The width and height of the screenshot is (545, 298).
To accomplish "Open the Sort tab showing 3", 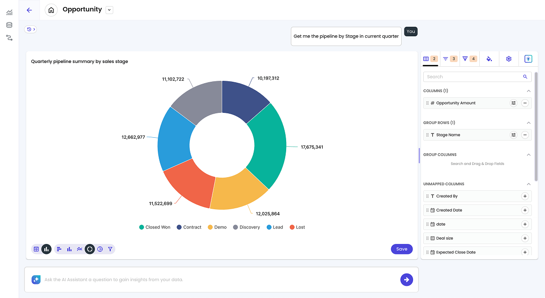I will pos(450,58).
